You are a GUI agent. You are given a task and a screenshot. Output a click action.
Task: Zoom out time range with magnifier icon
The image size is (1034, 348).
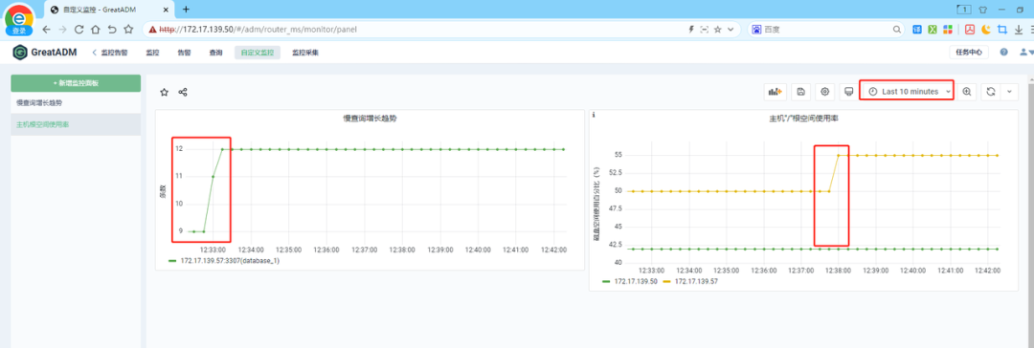[x=967, y=92]
